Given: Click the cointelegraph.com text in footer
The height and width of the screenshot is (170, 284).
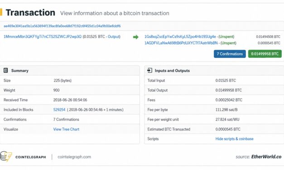Looking at the screenshot, I should (74, 157).
